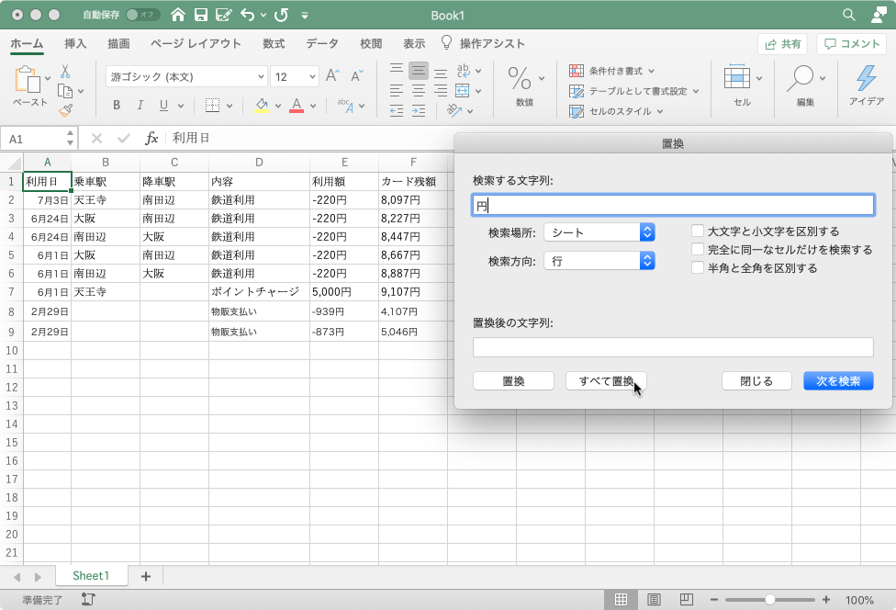Toggle Underline formatting
The image size is (896, 610).
[163, 106]
